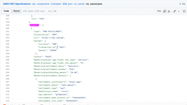Click the "@ondc/org/settlement_details" key
Viewport: 187px width, 105px height.
[50, 75]
